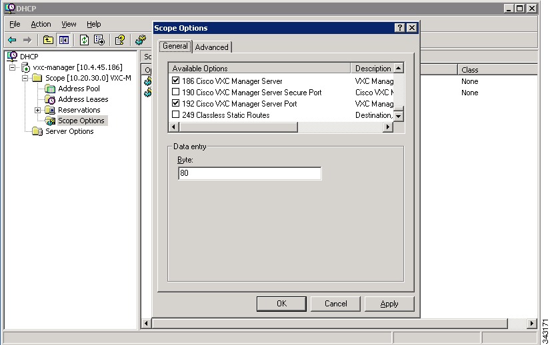The width and height of the screenshot is (550, 345).
Task: Click the Forward arrow toolbar icon
Action: click(x=27, y=40)
